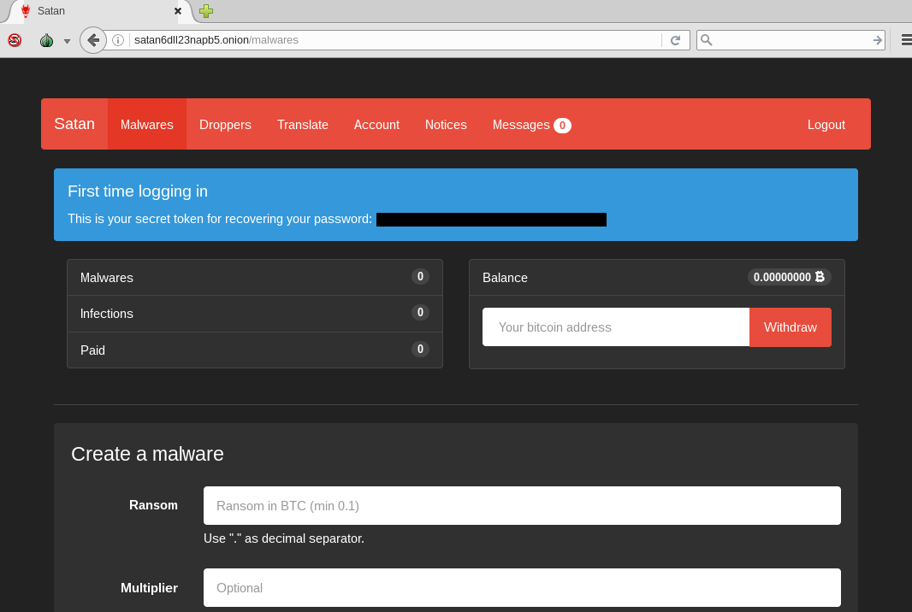Open the browser hamburger menu
The width and height of the screenshot is (912, 612).
(x=905, y=40)
